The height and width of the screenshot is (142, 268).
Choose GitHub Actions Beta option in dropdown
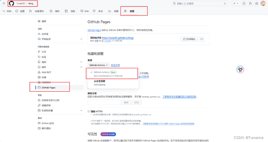(x=112, y=74)
